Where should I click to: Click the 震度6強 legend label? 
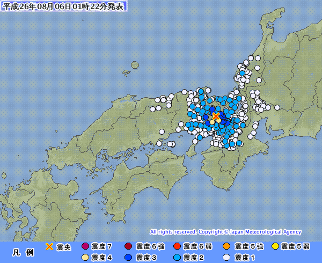tap(150, 246)
